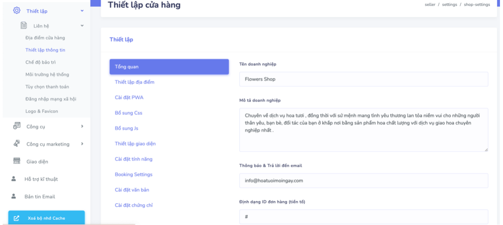
Task: Expand the Công cụ marketing arrow
Action: [82, 144]
